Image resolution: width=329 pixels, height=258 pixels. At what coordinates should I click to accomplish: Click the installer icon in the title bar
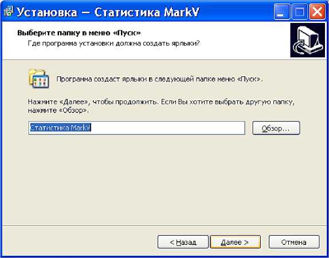click(x=9, y=12)
